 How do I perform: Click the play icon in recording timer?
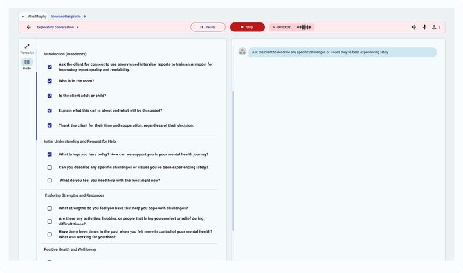[x=274, y=27]
